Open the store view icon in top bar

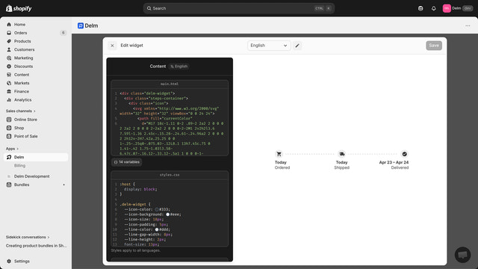pyautogui.click(x=420, y=8)
